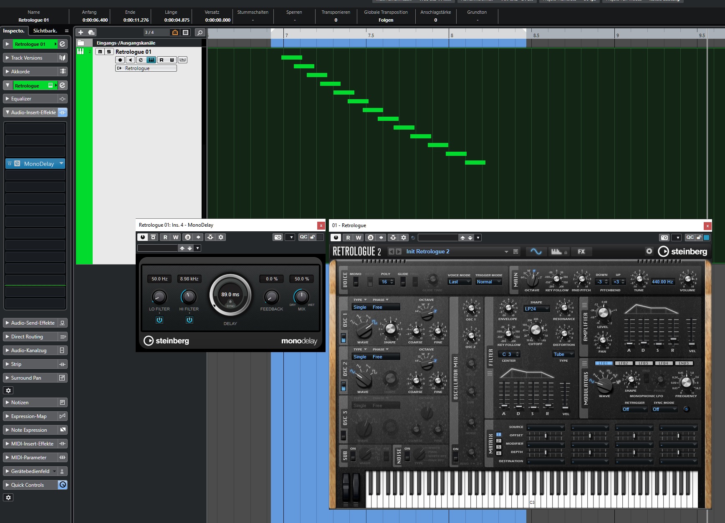Image resolution: width=725 pixels, height=523 pixels.
Task: Click the Retrologue output routing field
Action: pyautogui.click(x=146, y=68)
